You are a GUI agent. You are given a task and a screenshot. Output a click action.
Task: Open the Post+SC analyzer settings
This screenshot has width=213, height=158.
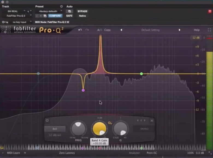point(152,153)
